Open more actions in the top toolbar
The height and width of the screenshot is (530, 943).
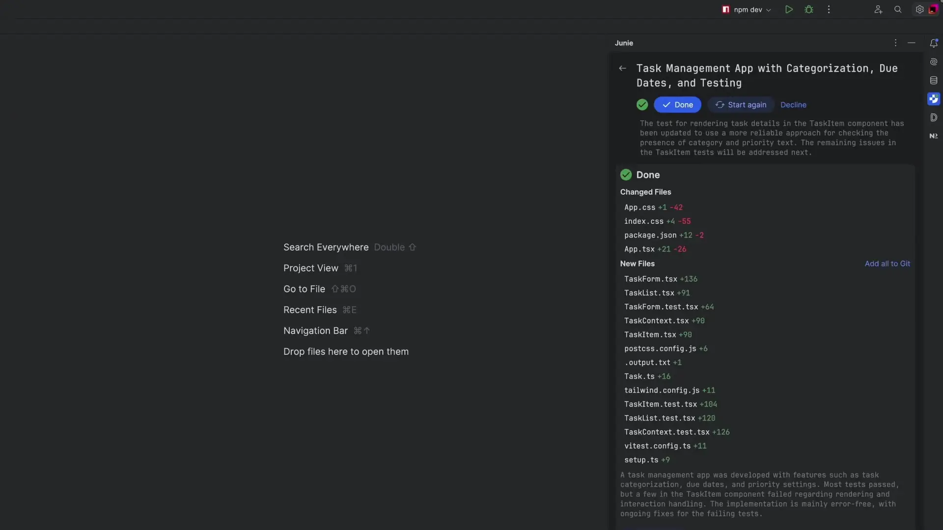point(829,9)
